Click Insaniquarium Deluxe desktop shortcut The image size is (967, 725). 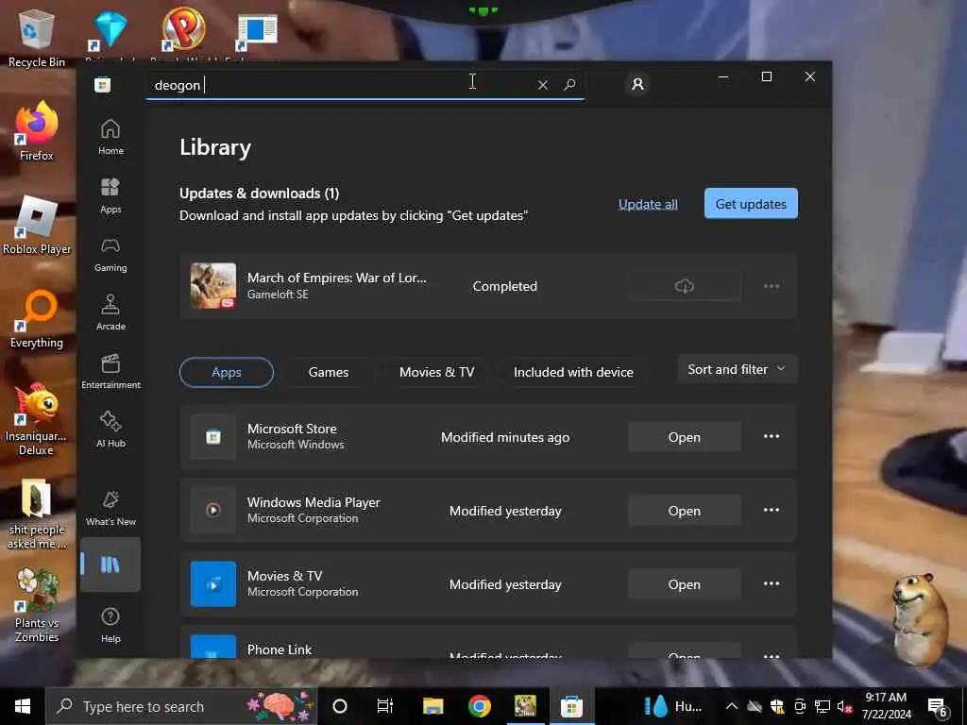37,419
